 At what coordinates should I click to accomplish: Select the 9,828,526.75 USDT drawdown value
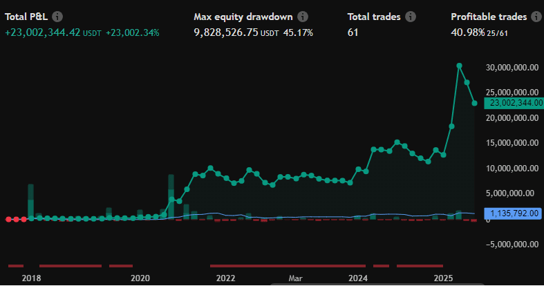point(235,32)
